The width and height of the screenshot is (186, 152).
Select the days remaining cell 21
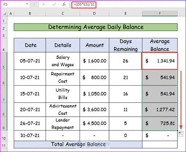point(126,77)
